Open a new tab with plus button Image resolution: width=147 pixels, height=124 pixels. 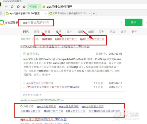click(x=94, y=13)
